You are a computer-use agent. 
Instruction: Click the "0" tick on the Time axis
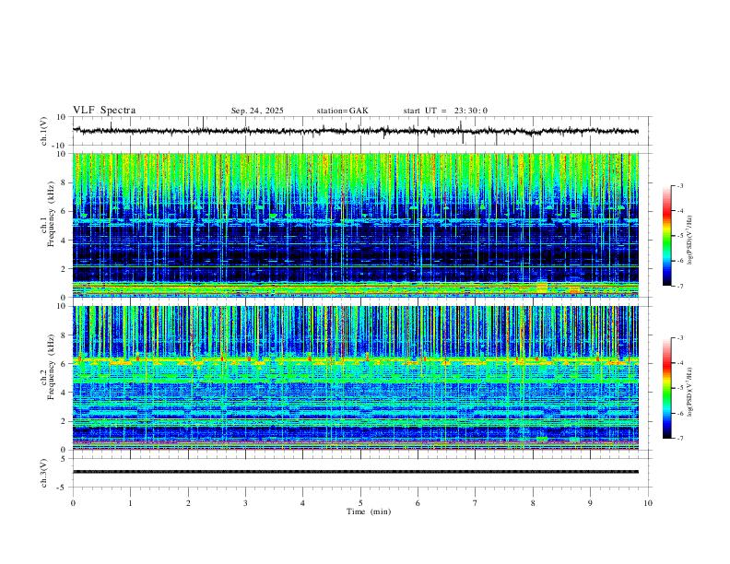click(73, 503)
